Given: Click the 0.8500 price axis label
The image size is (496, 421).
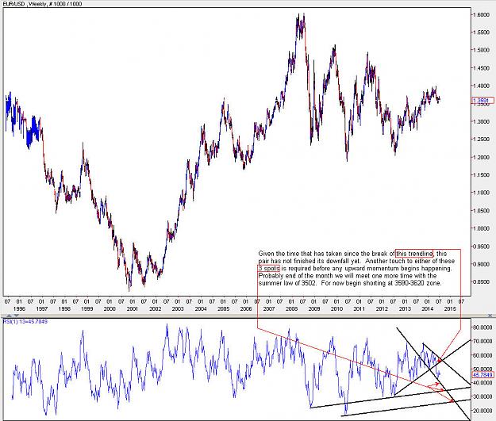Looking at the screenshot, I should pos(481,281).
